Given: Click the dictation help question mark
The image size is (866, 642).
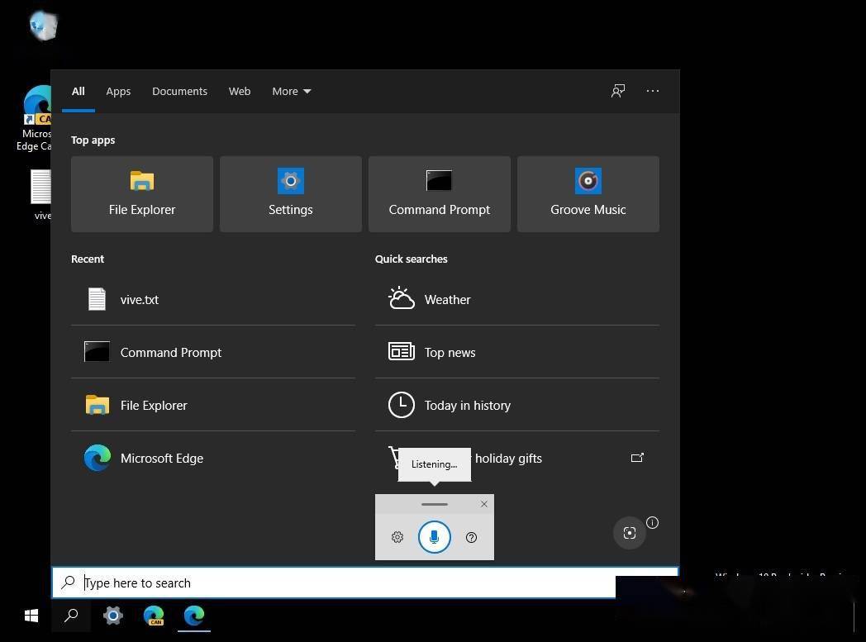Looking at the screenshot, I should [x=471, y=537].
